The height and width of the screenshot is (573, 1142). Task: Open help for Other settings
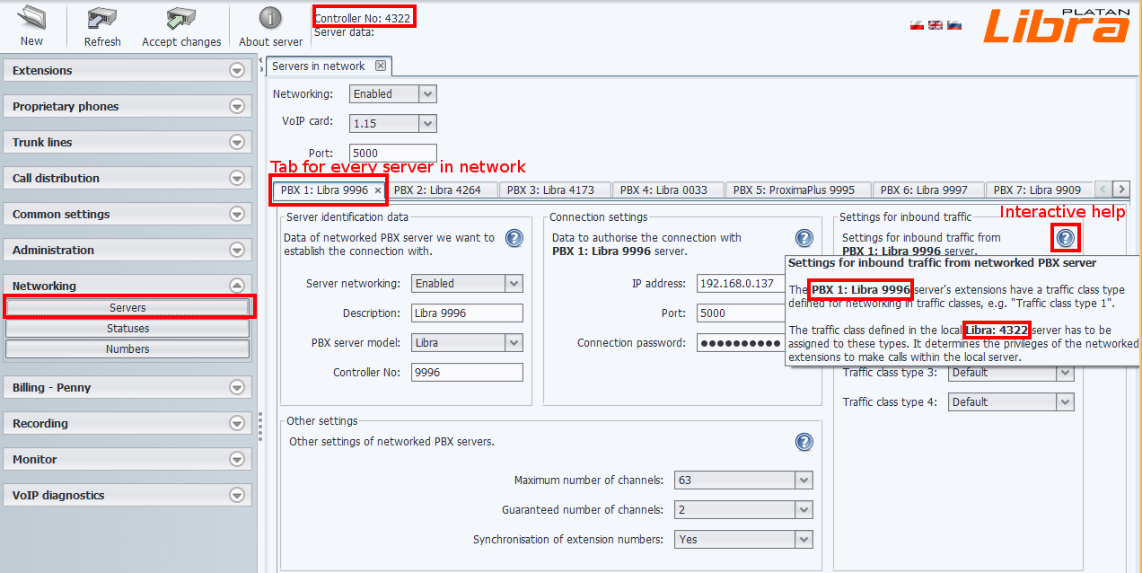804,442
